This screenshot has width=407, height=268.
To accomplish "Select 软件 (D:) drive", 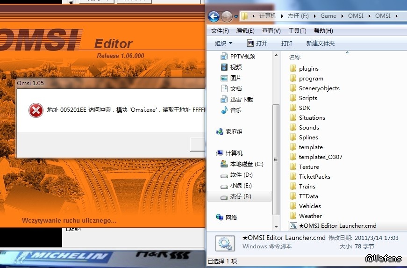I will click(x=236, y=175).
